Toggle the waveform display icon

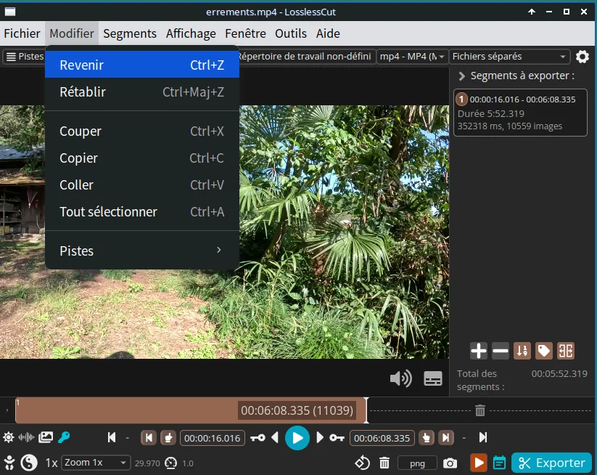tap(27, 437)
